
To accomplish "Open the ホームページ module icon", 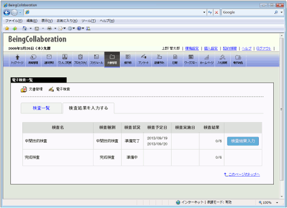I will pos(207,60).
